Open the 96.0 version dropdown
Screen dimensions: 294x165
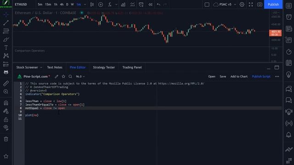click(80, 77)
